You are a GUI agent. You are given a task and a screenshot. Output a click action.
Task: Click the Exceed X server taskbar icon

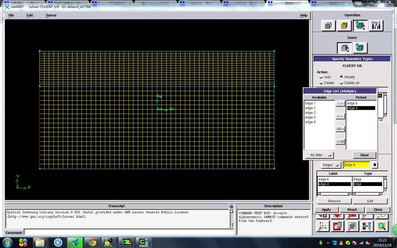tap(109, 243)
